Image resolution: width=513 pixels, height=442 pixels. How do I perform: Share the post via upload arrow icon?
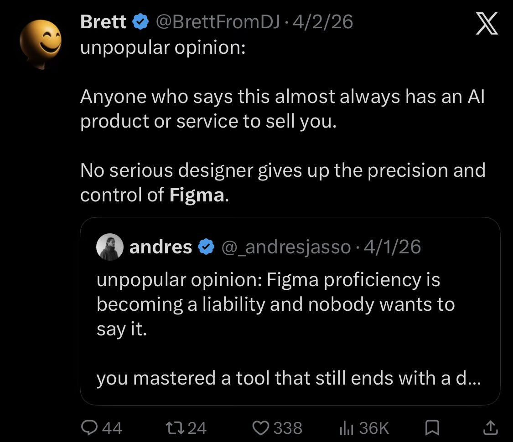489,427
